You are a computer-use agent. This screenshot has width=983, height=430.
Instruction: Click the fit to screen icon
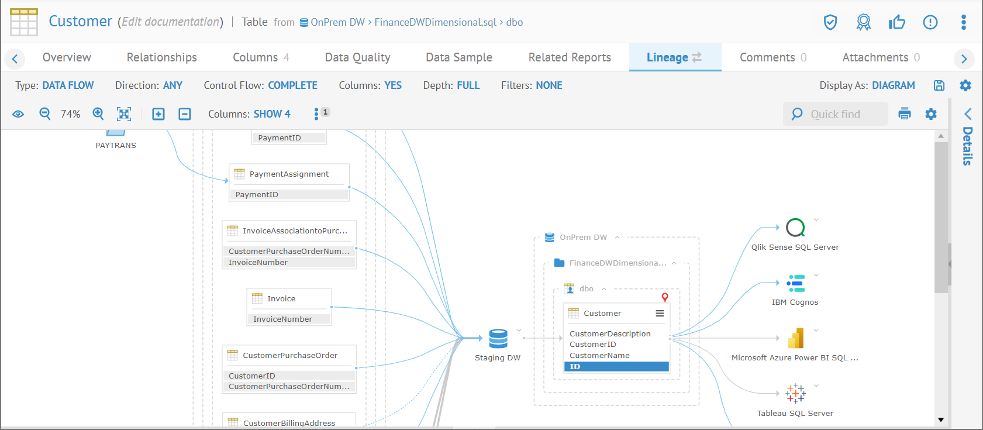[x=124, y=113]
